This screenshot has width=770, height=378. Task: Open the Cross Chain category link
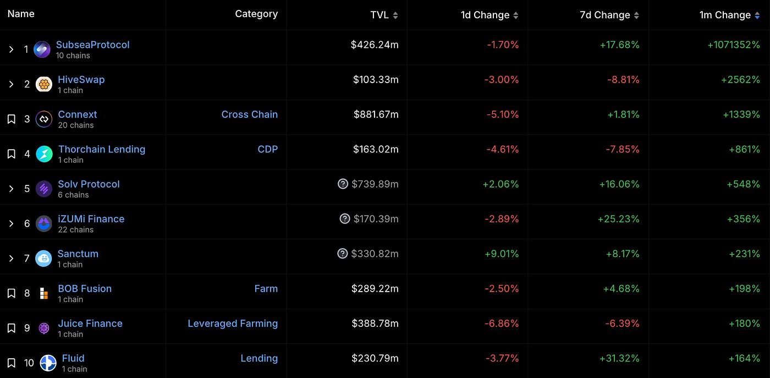point(249,114)
